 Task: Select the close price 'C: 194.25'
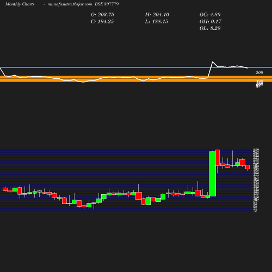pyautogui.click(x=102, y=22)
